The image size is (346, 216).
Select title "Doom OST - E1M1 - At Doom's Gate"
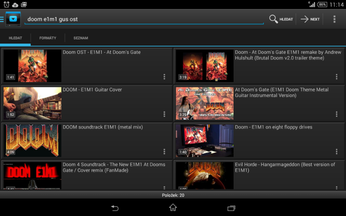tap(102, 52)
